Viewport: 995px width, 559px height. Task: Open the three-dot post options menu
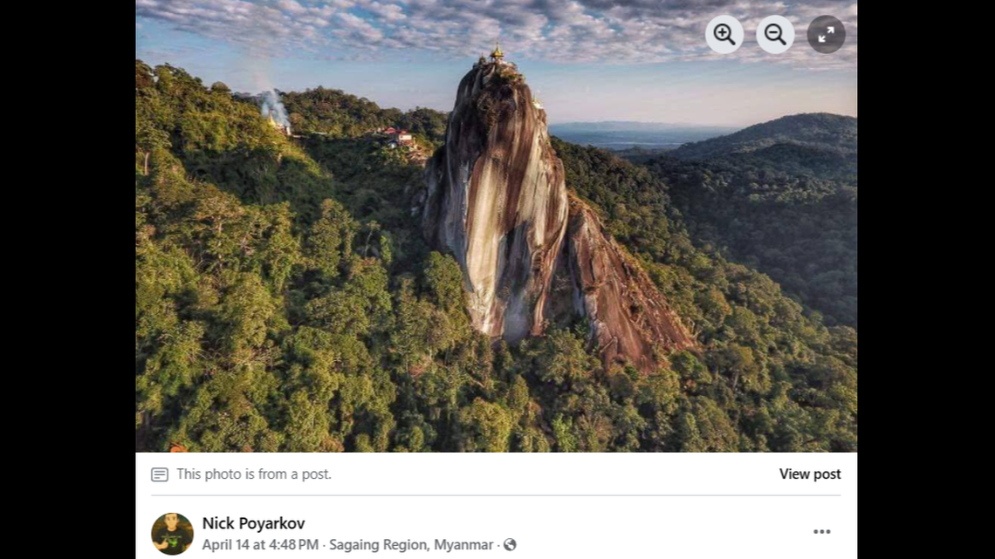point(821,532)
